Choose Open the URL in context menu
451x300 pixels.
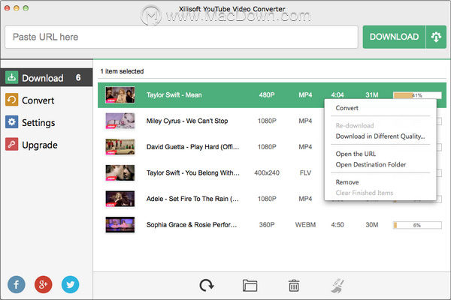356,154
